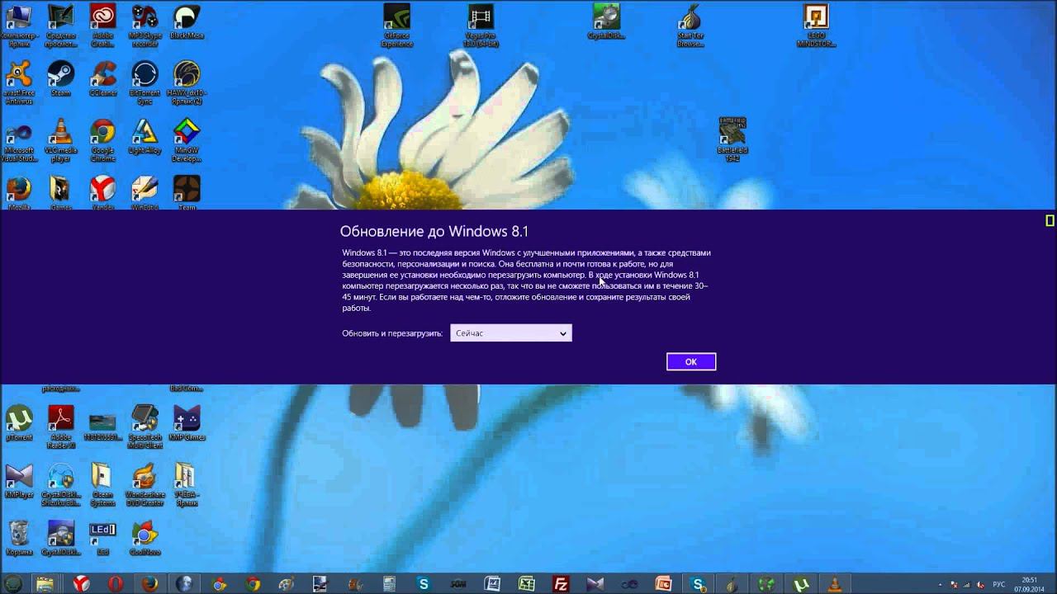Select the SpeccoTech Mobi Client icon
Viewport: 1057px width, 594px height.
(x=145, y=426)
